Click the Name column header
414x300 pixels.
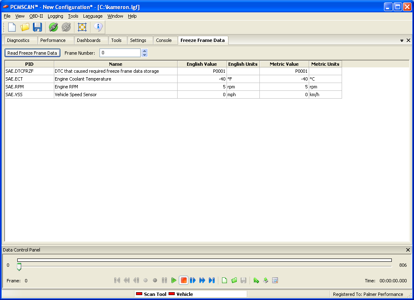[x=116, y=64]
